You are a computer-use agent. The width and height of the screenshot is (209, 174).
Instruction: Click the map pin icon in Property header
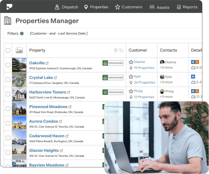(115, 50)
